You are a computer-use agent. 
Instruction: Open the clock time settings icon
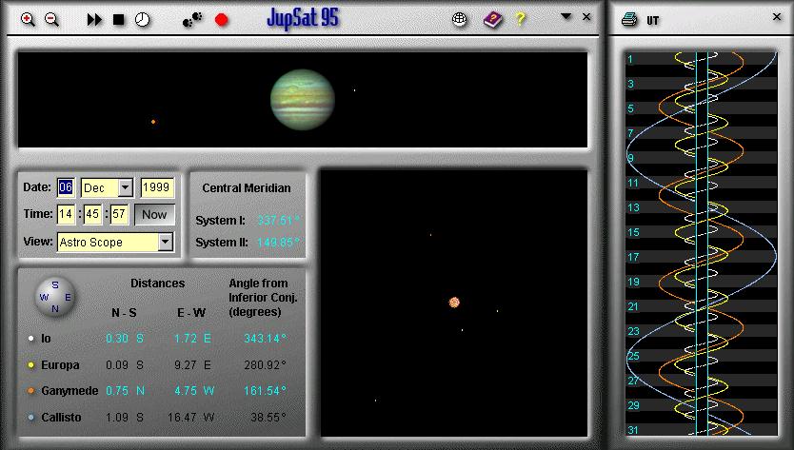point(142,20)
